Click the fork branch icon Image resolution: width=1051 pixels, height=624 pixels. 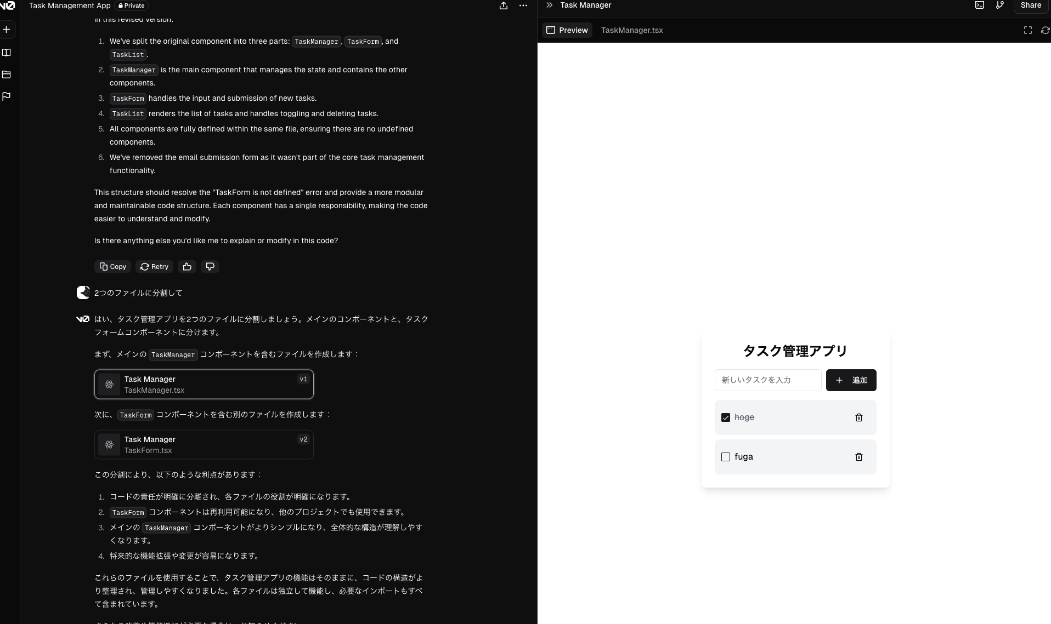pyautogui.click(x=1000, y=5)
